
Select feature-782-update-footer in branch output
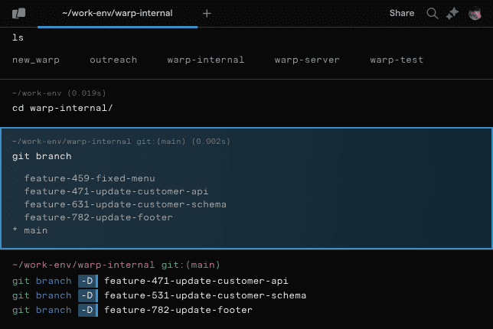pyautogui.click(x=99, y=217)
